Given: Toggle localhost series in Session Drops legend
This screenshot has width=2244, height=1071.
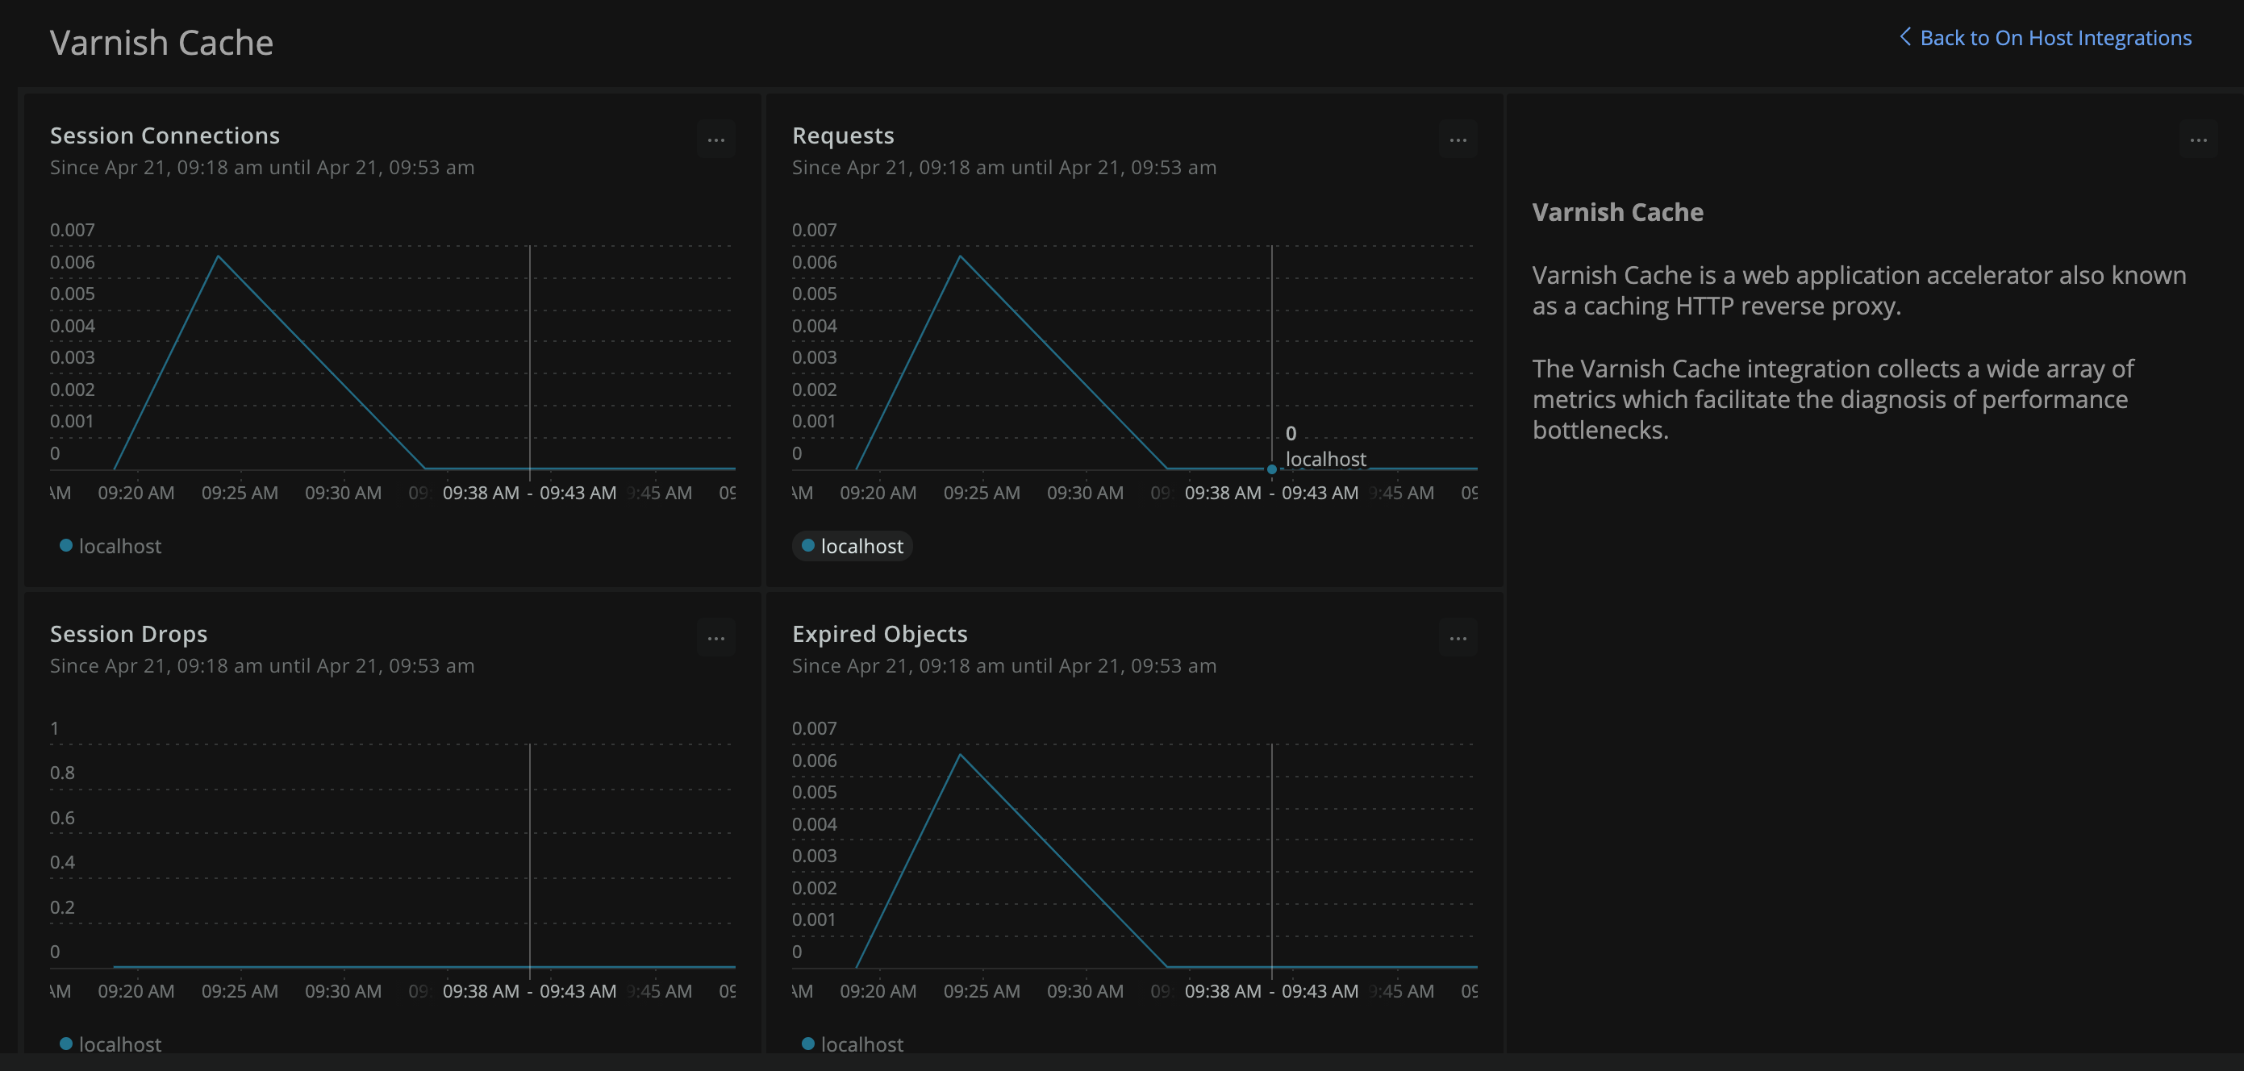Looking at the screenshot, I should tap(119, 1044).
